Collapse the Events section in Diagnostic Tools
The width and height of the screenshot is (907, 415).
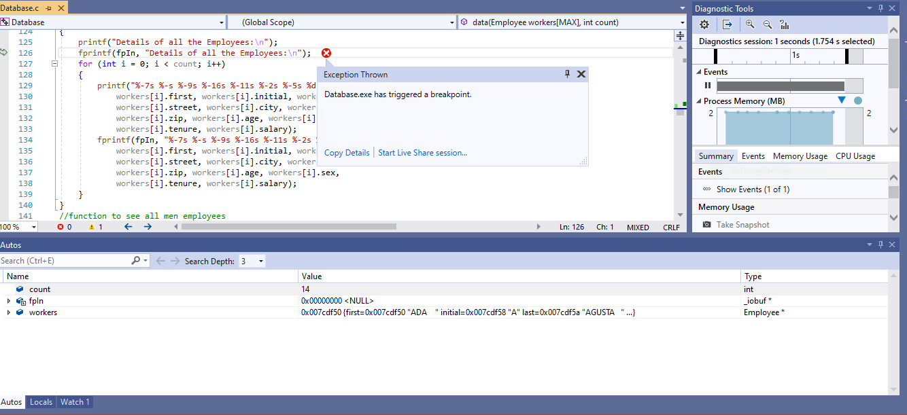point(699,72)
